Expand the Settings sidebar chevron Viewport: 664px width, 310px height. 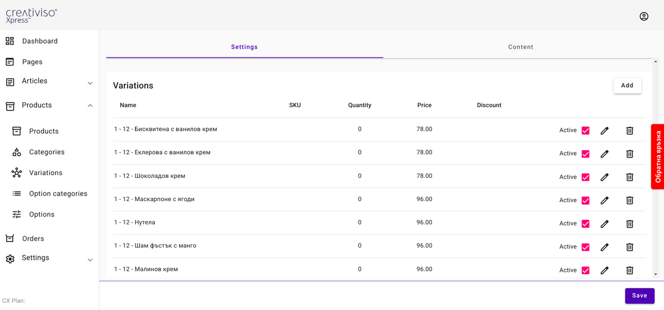[90, 260]
